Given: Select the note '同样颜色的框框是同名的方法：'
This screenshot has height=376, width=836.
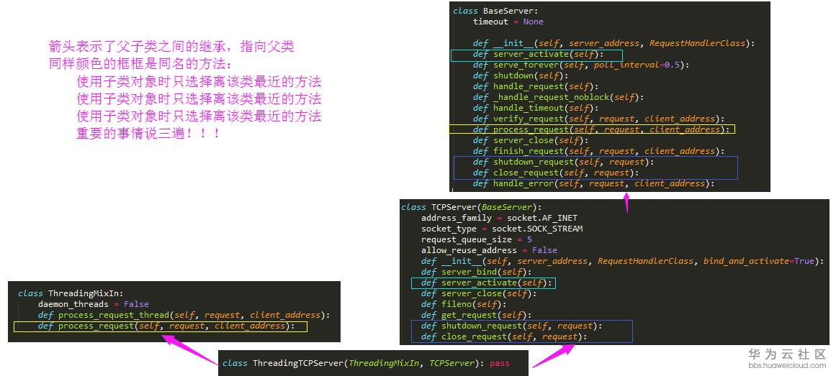Looking at the screenshot, I should (x=140, y=64).
